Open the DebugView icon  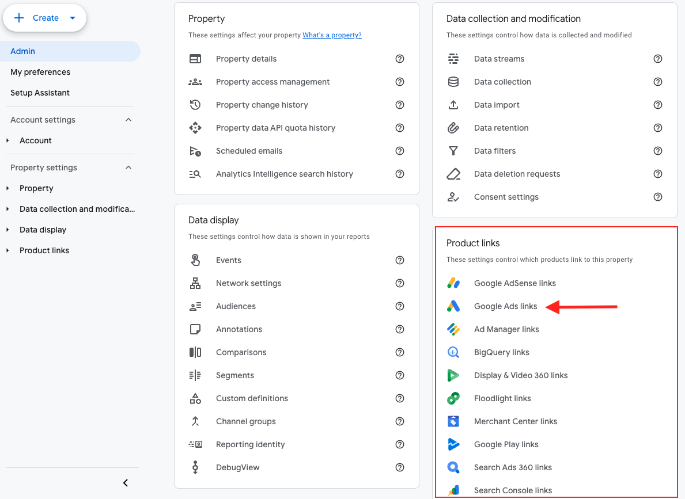coord(195,467)
